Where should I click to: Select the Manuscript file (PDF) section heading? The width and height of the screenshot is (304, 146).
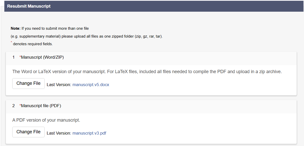41,106
